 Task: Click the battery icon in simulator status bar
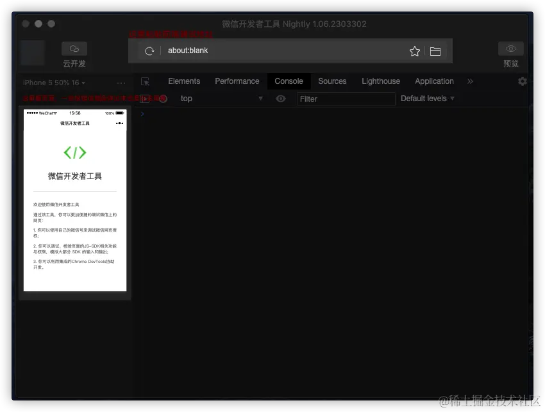coord(120,113)
